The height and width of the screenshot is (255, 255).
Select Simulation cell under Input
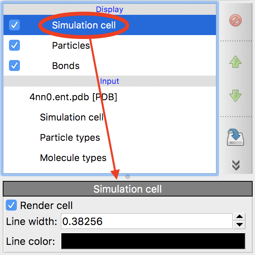pyautogui.click(x=72, y=117)
